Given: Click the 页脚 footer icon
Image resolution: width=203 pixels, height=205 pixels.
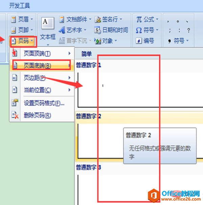Looking at the screenshot, I should [x=13, y=30].
